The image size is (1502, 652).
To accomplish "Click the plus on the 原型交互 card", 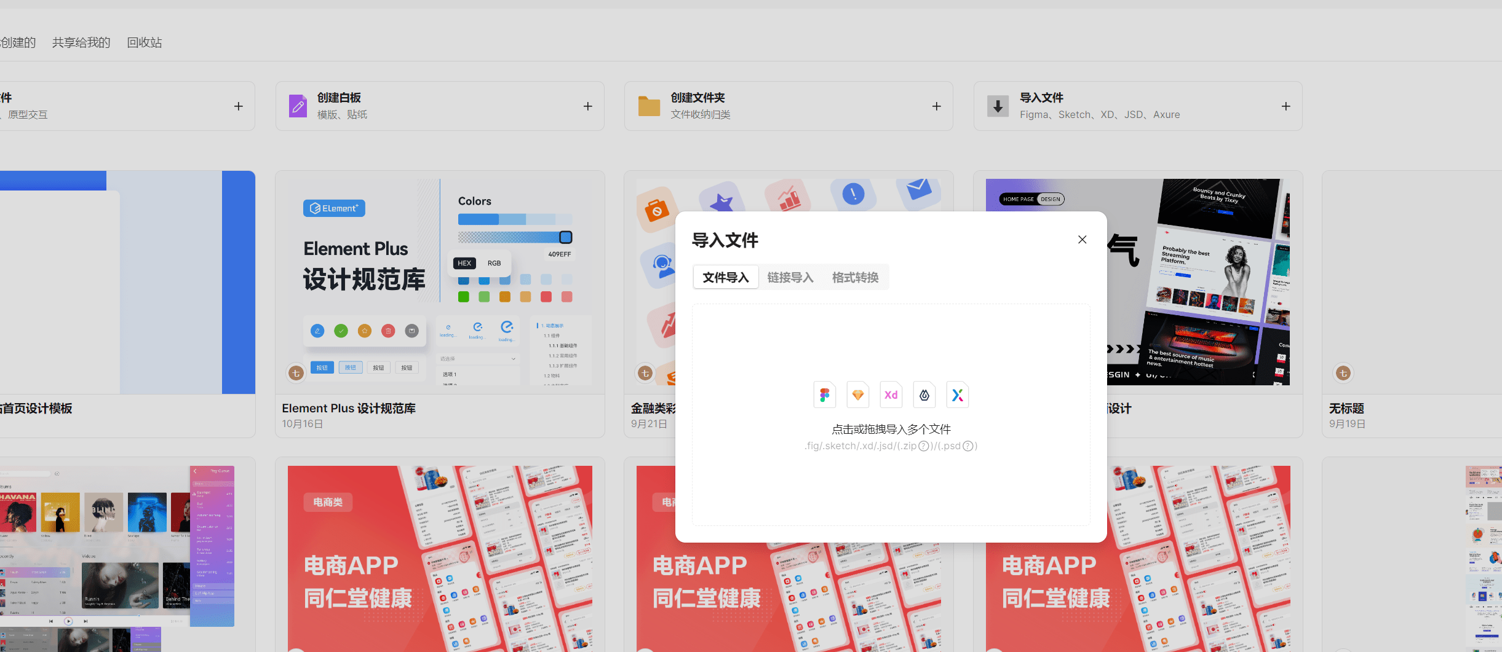I will pyautogui.click(x=239, y=106).
